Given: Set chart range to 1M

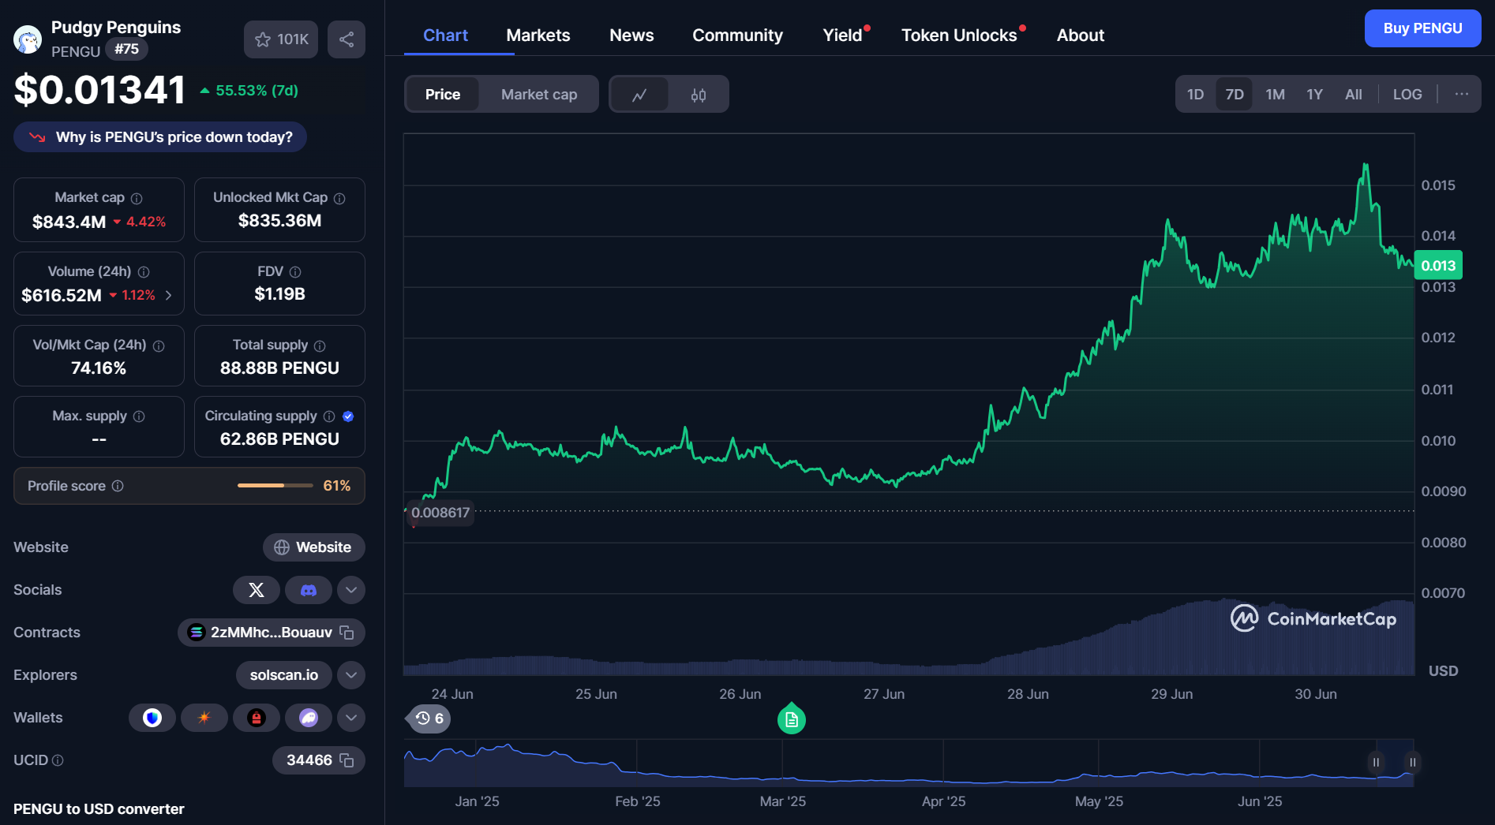Looking at the screenshot, I should [1276, 95].
